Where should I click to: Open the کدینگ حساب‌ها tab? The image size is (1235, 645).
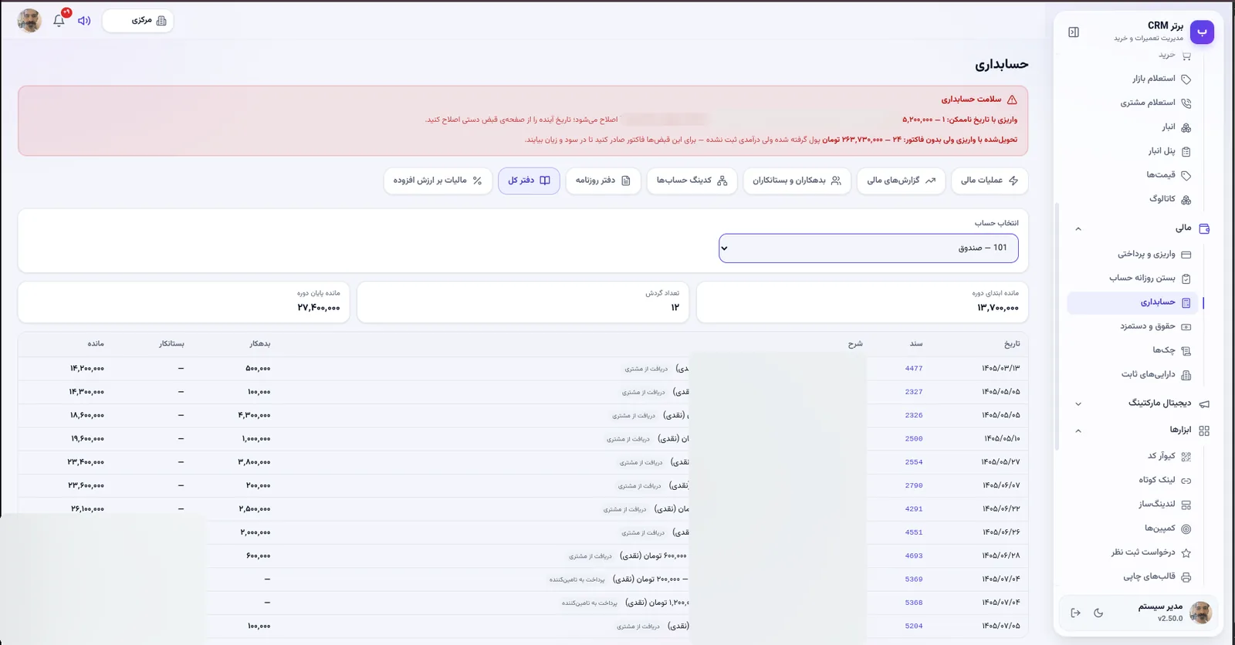click(692, 181)
